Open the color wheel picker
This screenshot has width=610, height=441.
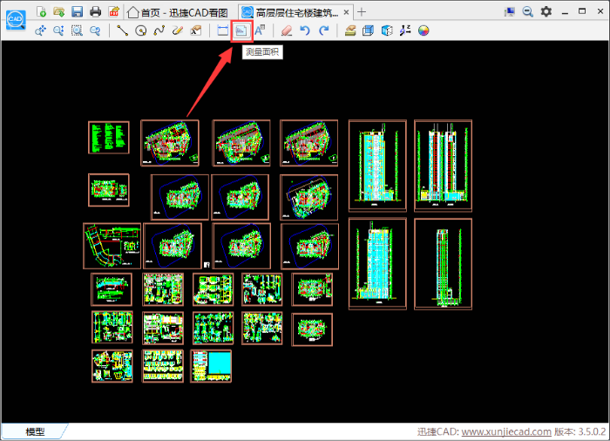424,31
